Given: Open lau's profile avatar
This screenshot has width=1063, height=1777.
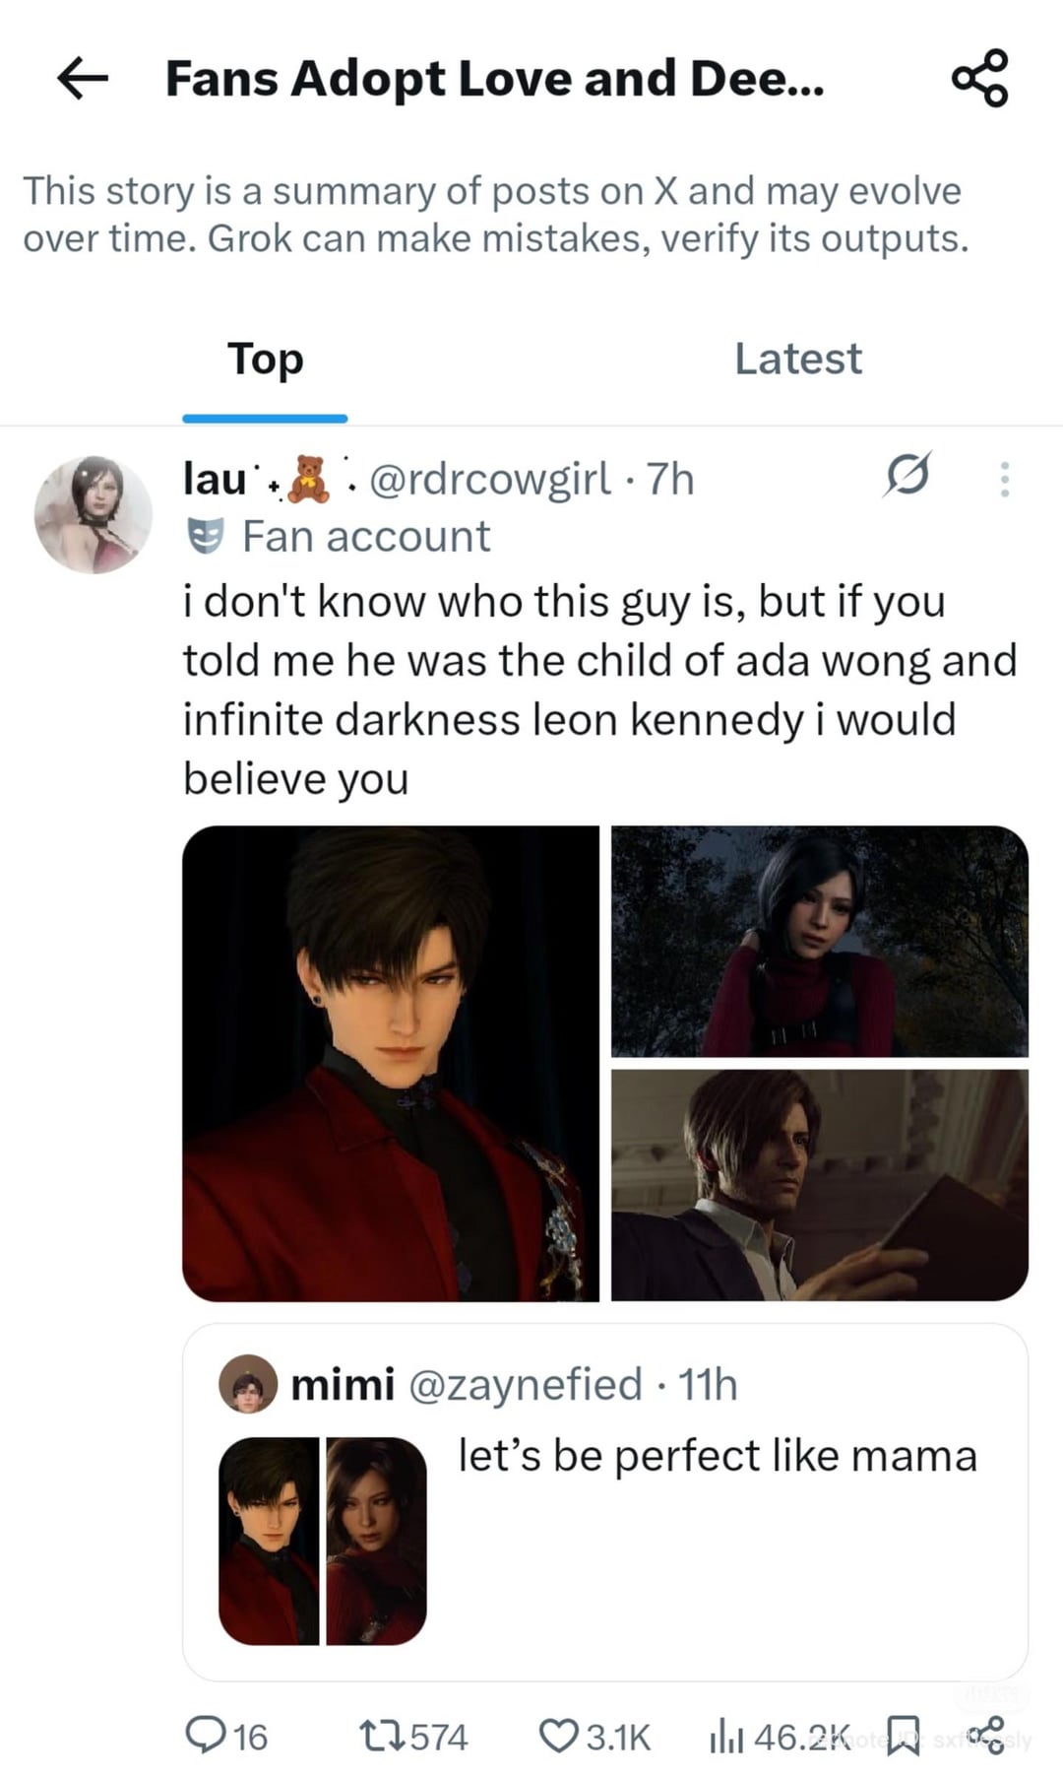Looking at the screenshot, I should 94,514.
